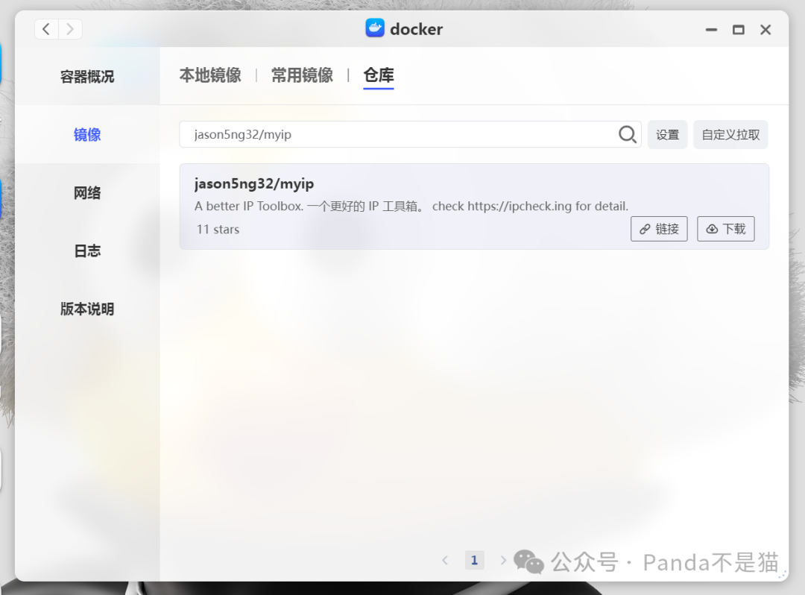805x595 pixels.
Task: Open the 设置 button
Action: point(667,134)
